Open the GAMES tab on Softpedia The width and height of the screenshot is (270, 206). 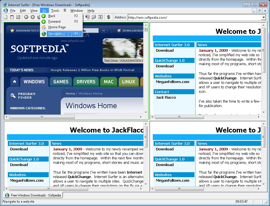61,82
